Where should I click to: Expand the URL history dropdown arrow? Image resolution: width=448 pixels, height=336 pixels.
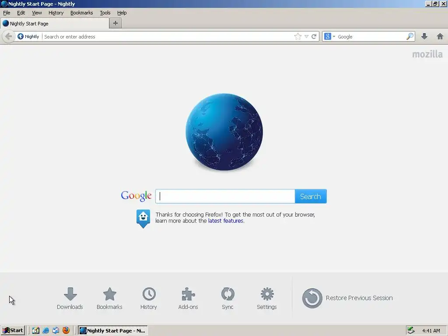[306, 37]
